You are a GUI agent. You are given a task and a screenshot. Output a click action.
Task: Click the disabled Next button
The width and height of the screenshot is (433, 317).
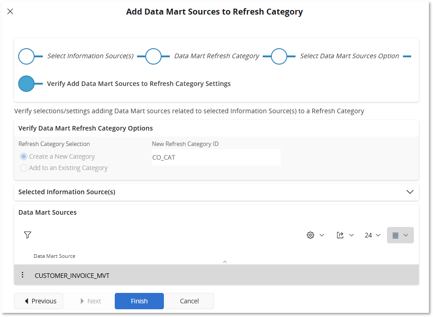click(x=90, y=301)
